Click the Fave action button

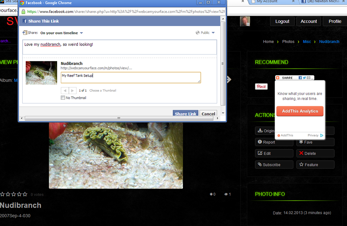[315, 142]
